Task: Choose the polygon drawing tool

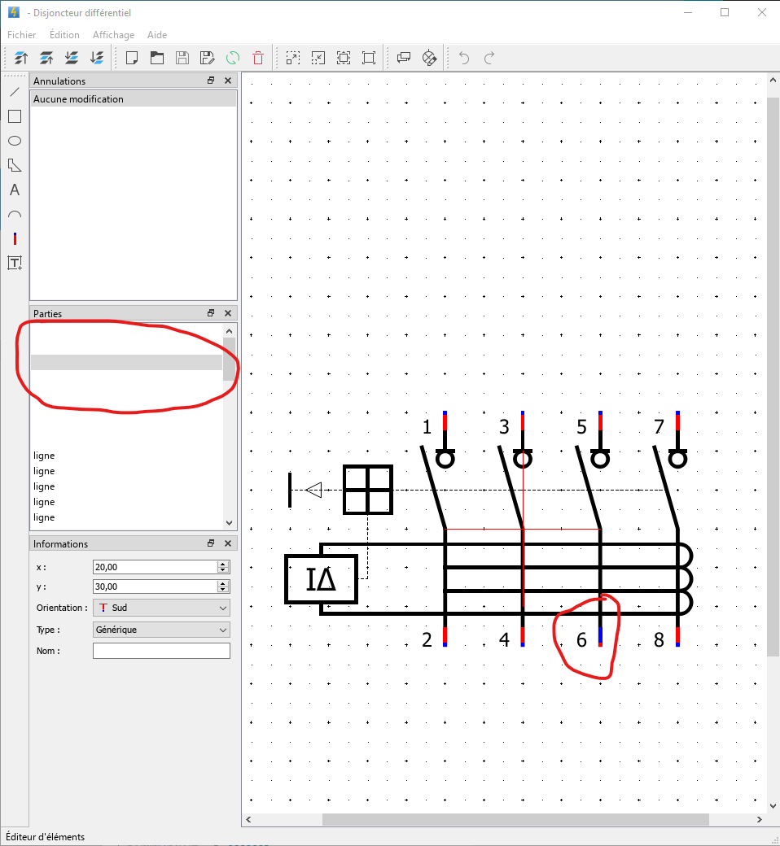Action: 14,165
